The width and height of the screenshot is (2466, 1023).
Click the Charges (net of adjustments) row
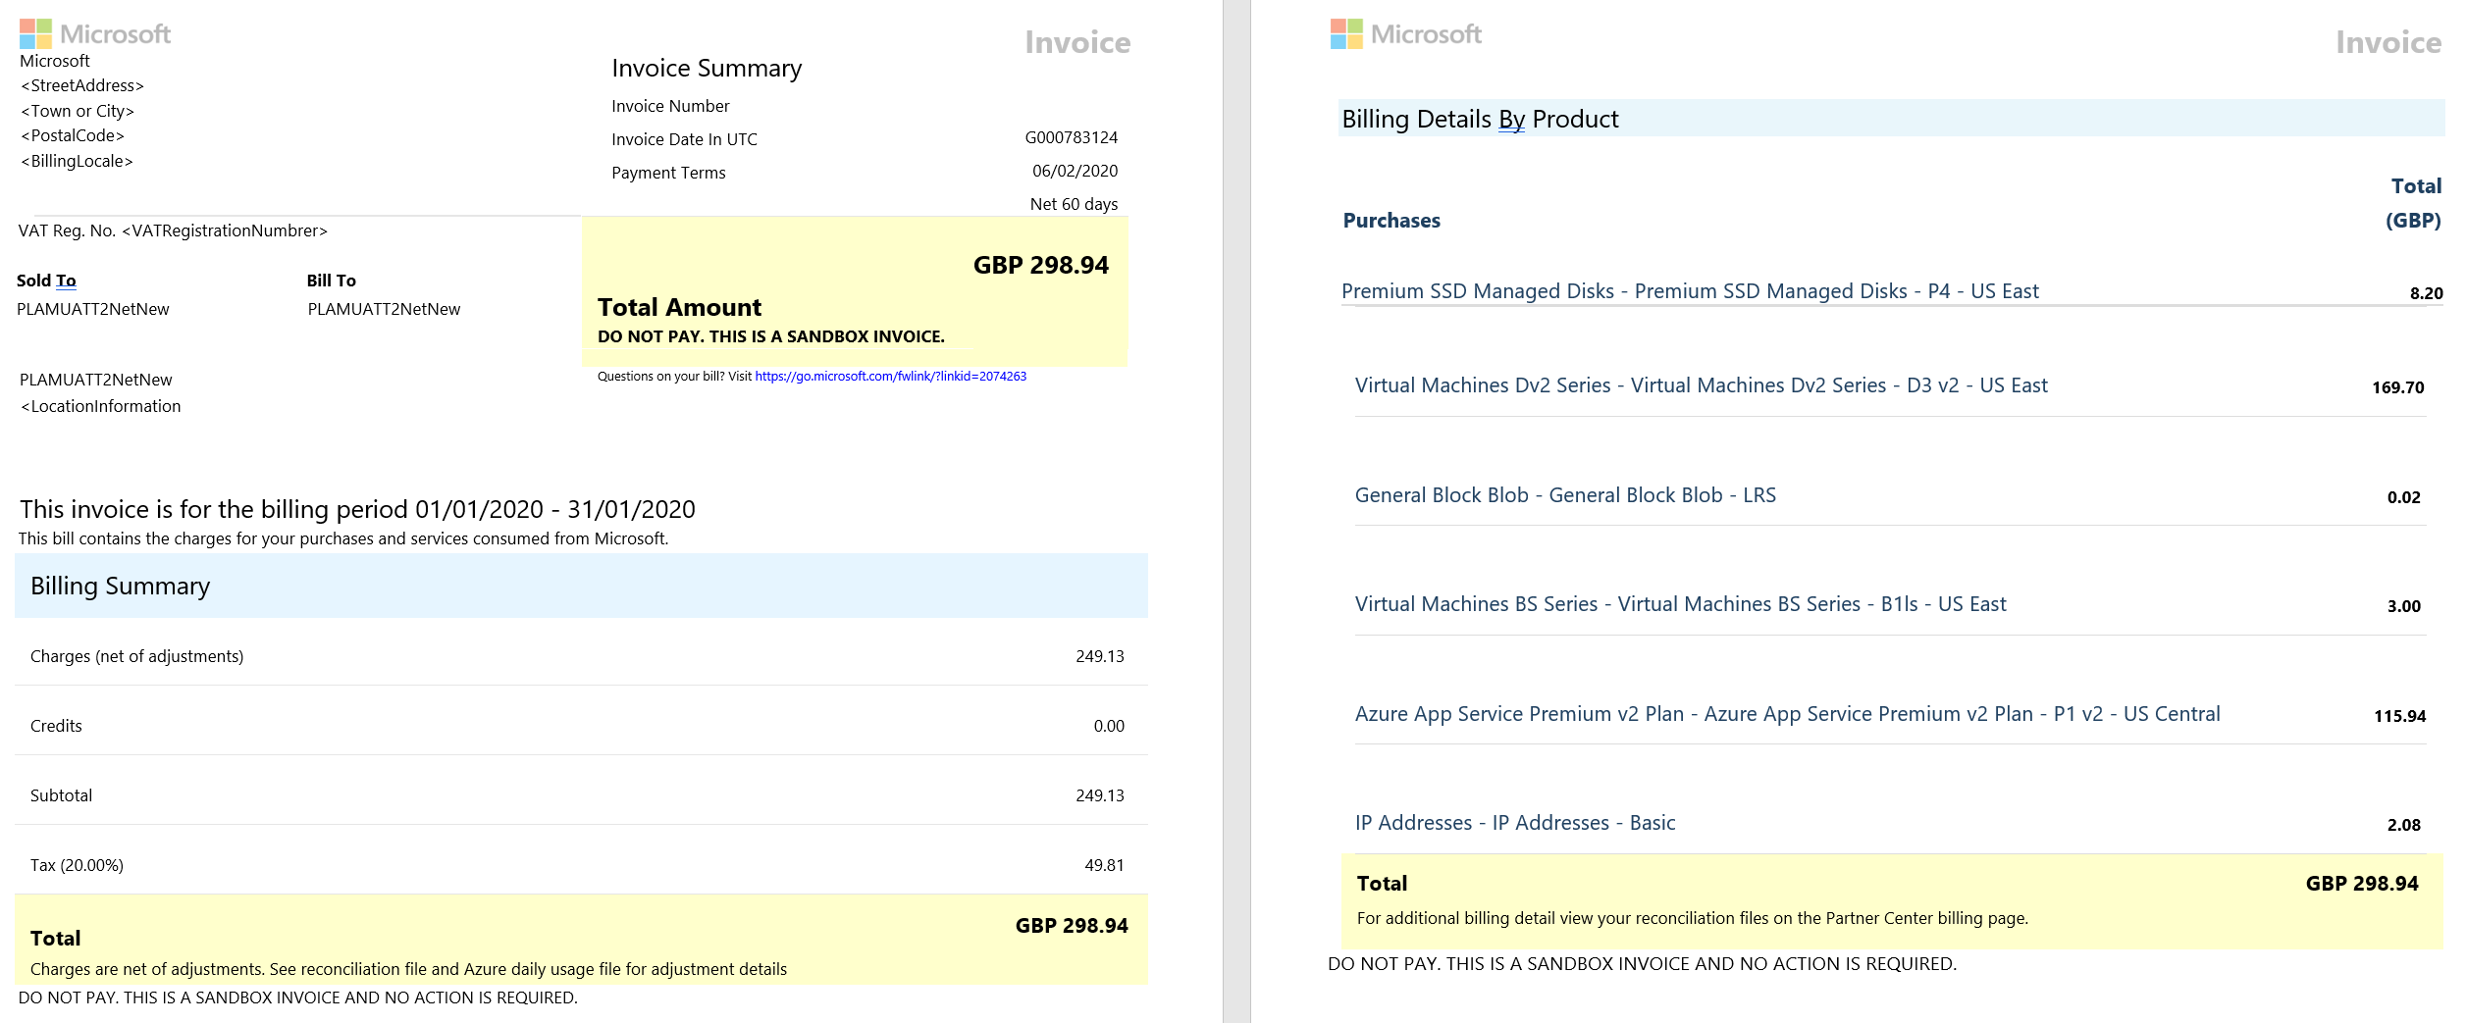pyautogui.click(x=581, y=656)
